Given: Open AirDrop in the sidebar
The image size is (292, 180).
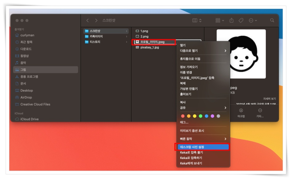Looking at the screenshot, I should pyautogui.click(x=46, y=98).
